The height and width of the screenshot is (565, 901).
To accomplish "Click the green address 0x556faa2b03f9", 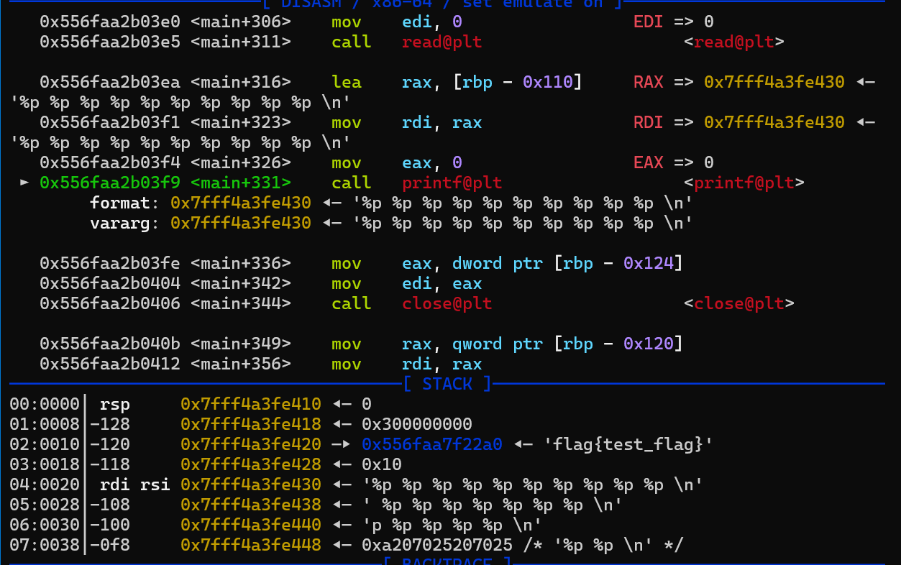I will click(110, 183).
